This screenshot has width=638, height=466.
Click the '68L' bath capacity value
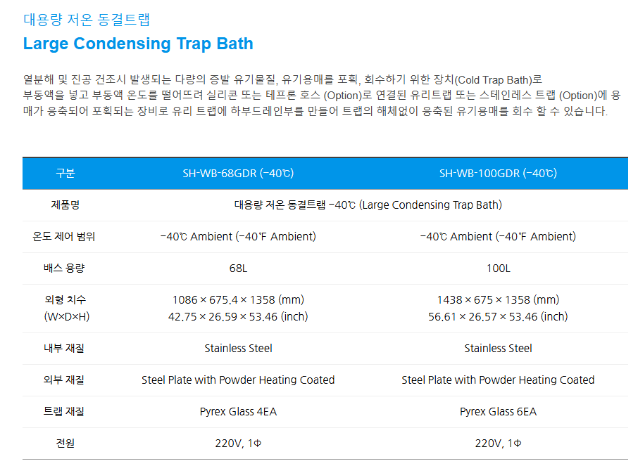tap(238, 268)
